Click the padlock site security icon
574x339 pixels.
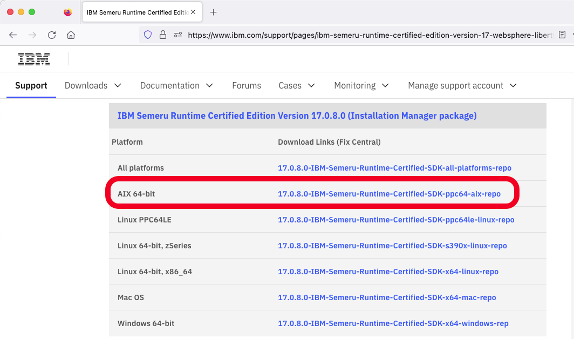(162, 35)
